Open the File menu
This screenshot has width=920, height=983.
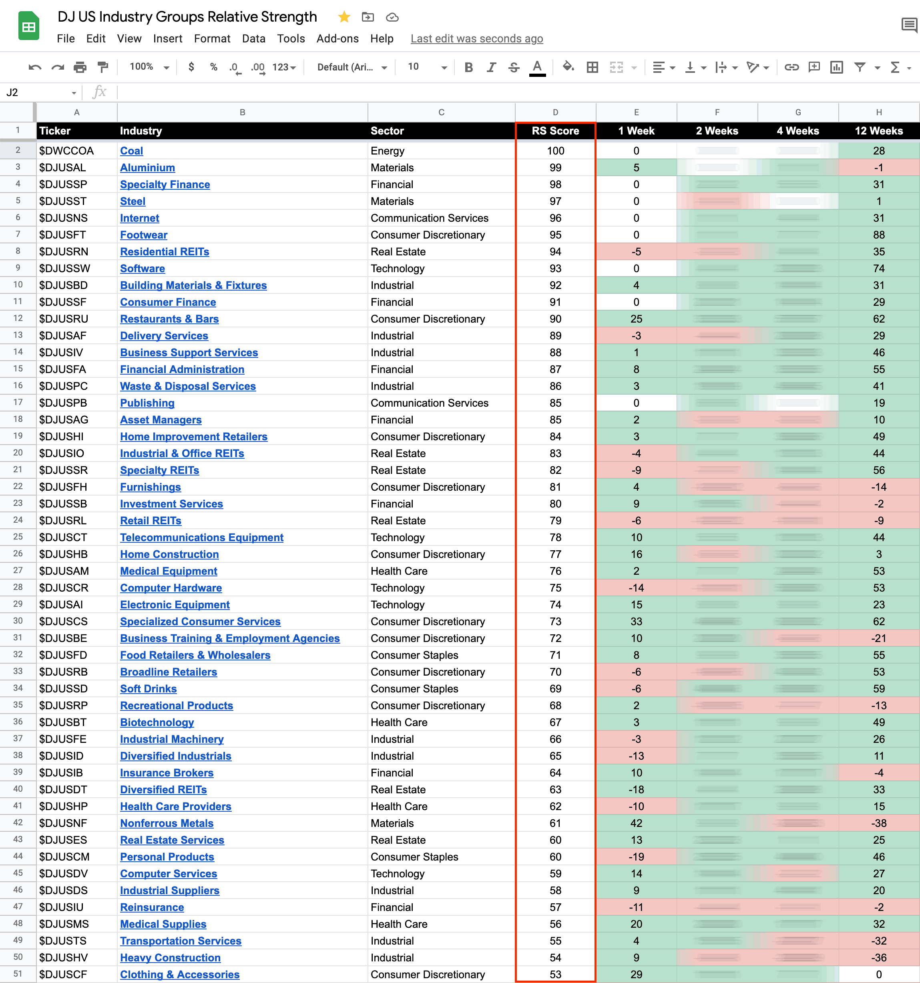(66, 38)
